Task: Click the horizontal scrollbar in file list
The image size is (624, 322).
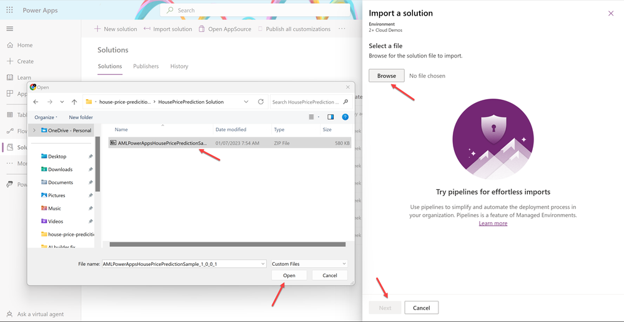Action: [227, 245]
